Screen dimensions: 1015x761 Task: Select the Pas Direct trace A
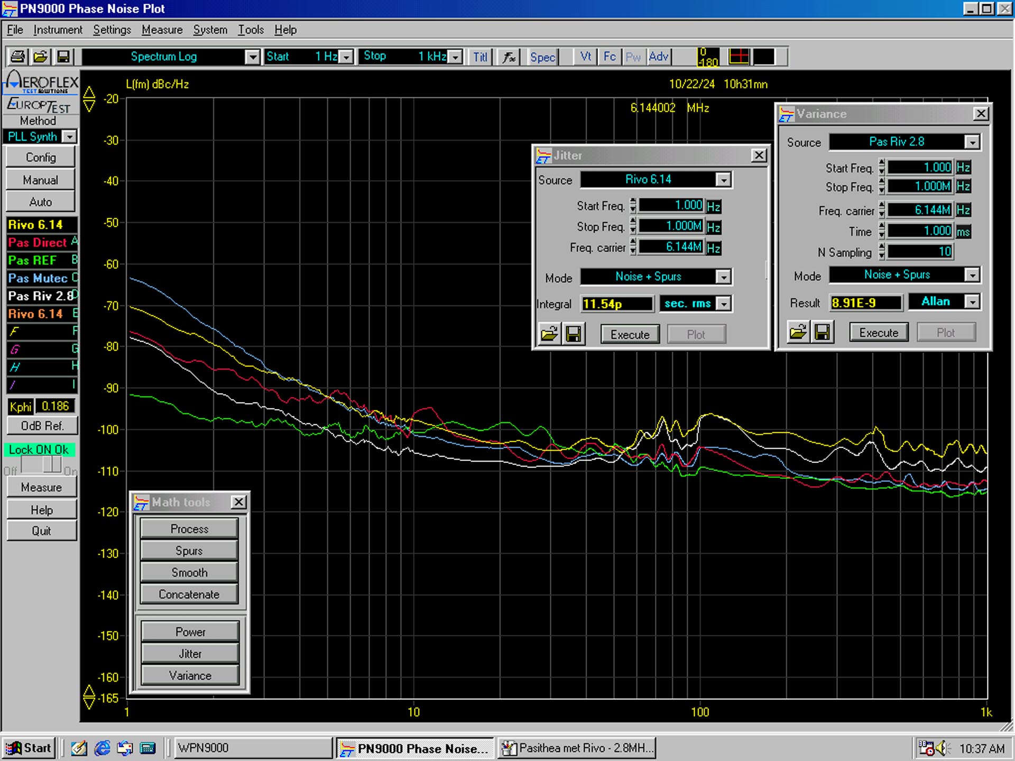tap(42, 243)
